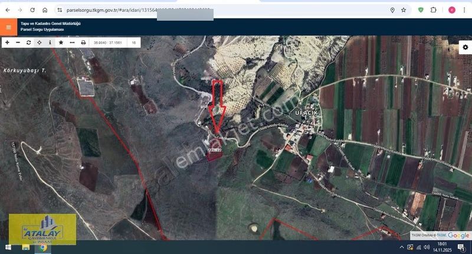The height and width of the screenshot is (254, 472).
Task: Activate the info query tool
Action: click(x=50, y=43)
